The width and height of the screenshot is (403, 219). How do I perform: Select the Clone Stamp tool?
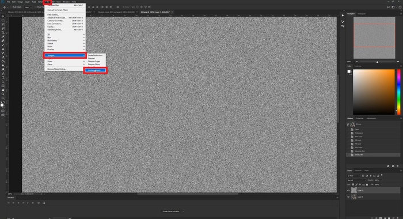[x=3, y=49]
